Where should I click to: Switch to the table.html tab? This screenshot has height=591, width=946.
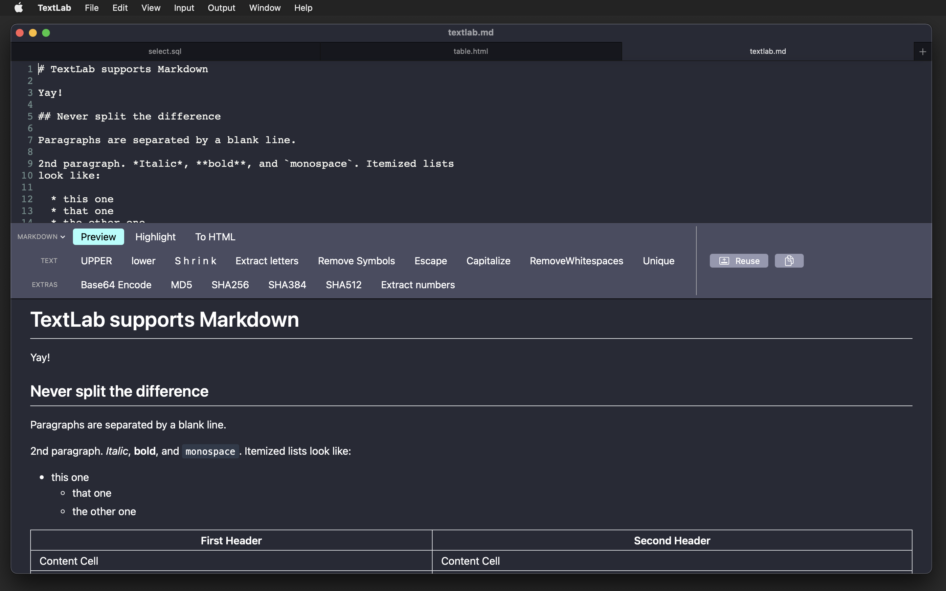(470, 52)
